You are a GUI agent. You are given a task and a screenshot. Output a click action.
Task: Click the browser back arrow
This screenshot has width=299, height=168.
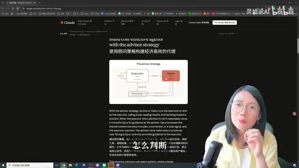tap(3, 8)
